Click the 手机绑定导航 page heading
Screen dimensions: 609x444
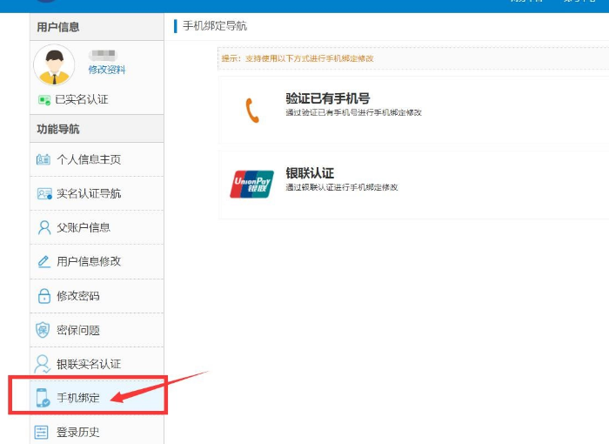point(215,26)
